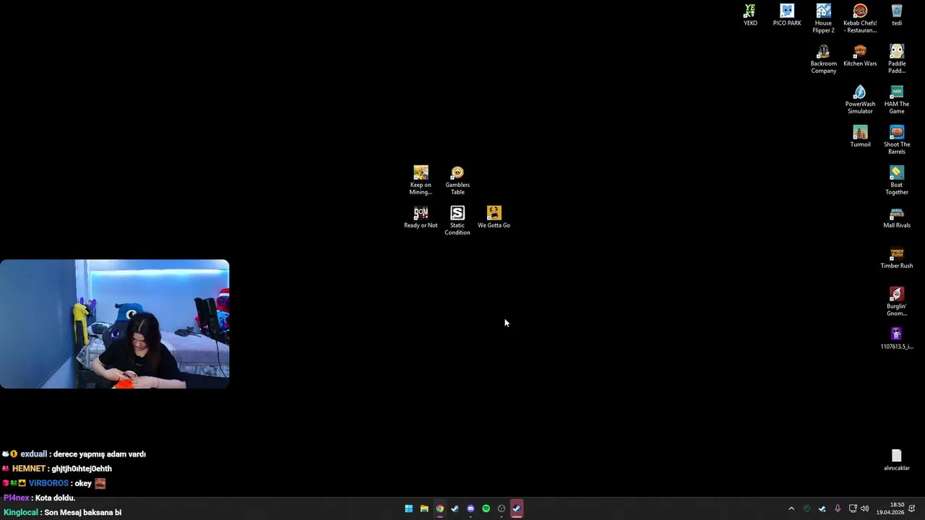Open Discord from the taskbar

470,508
